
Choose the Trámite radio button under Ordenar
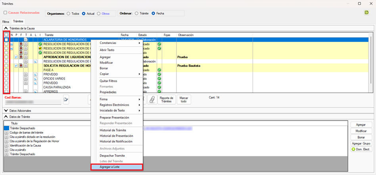pyautogui.click(x=137, y=13)
